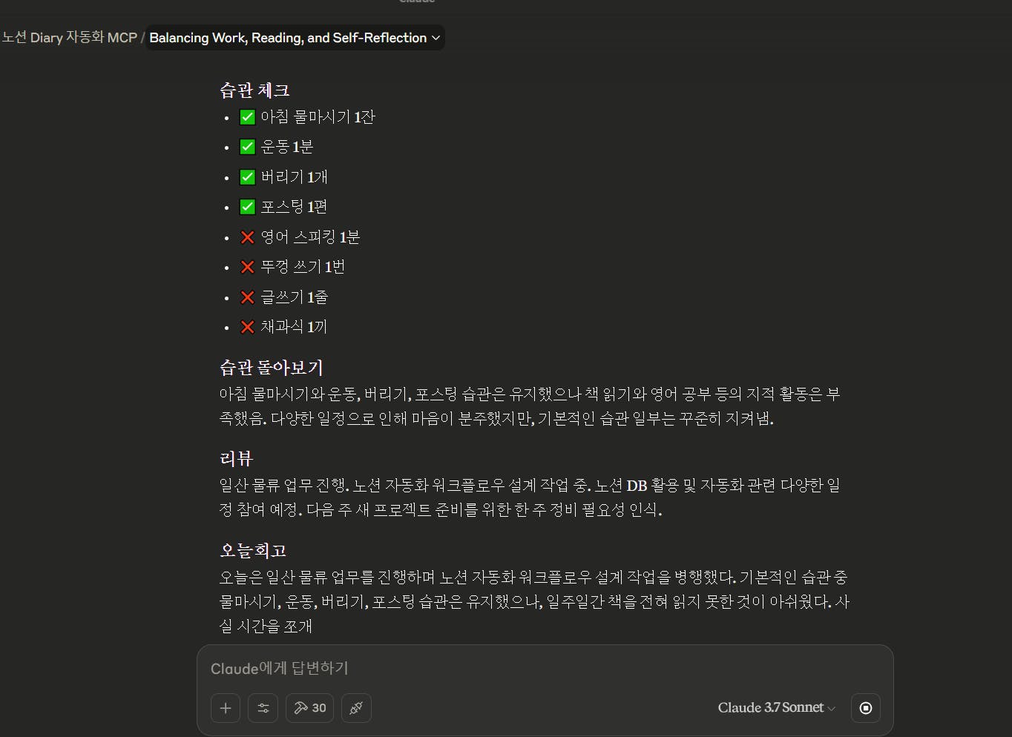Select the 글쓰기 1줄 list item

click(x=284, y=297)
